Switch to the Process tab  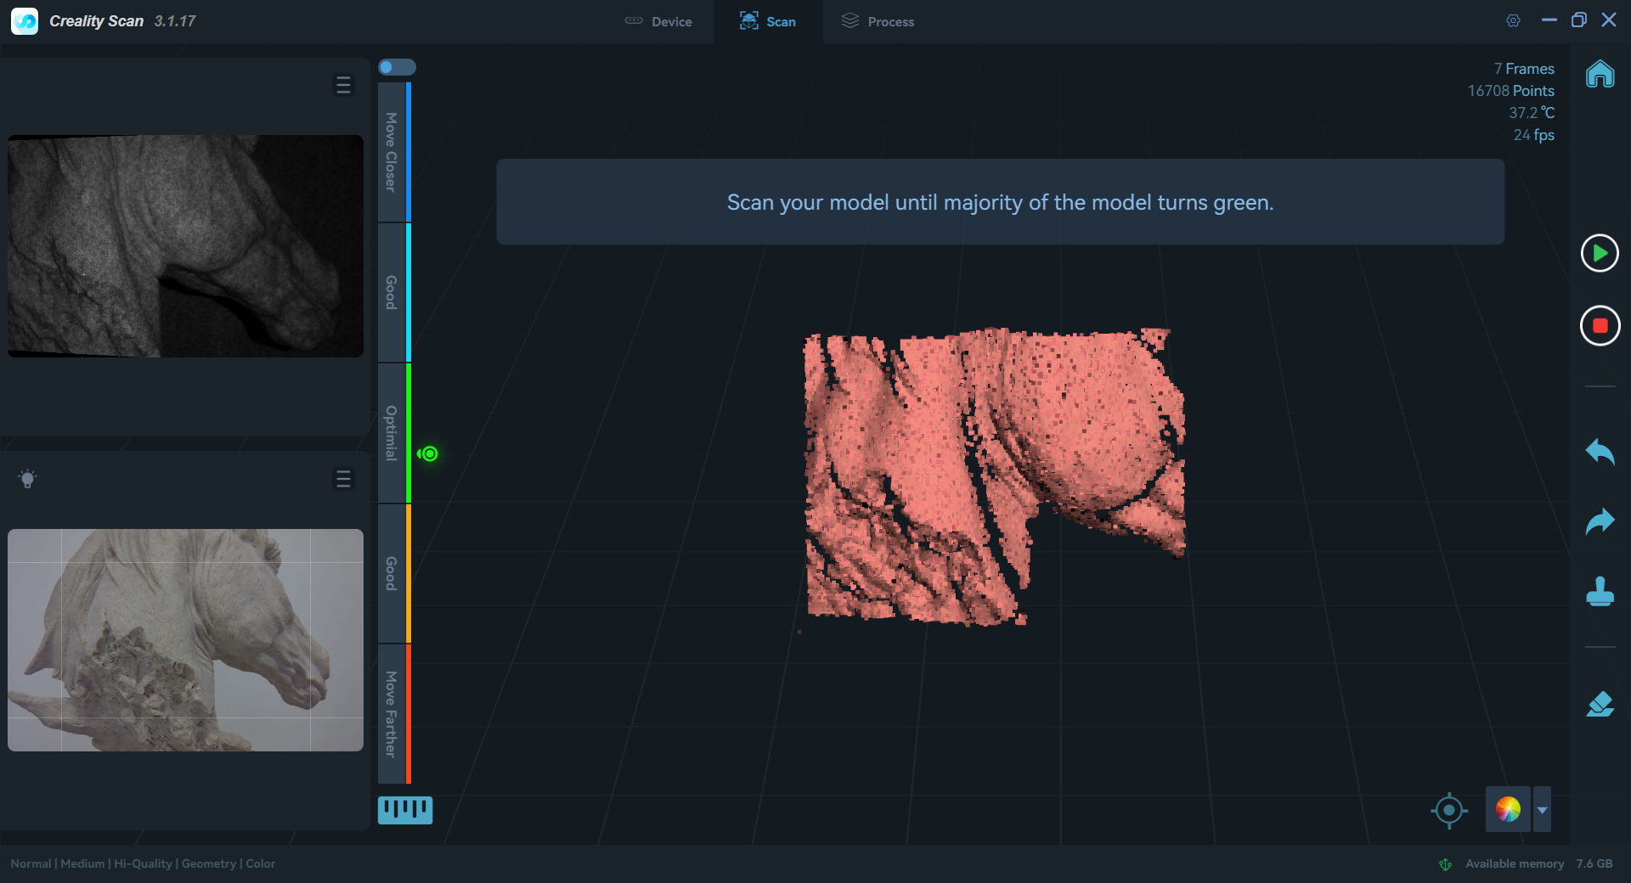click(x=878, y=21)
